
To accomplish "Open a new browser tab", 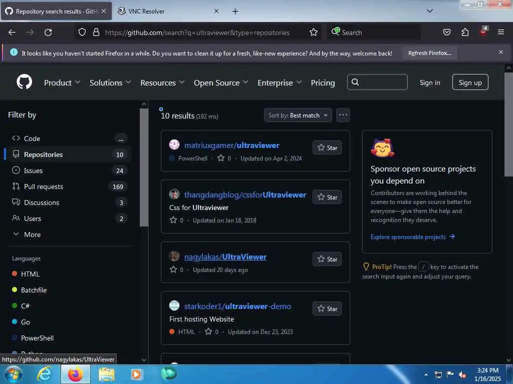I will coord(235,11).
